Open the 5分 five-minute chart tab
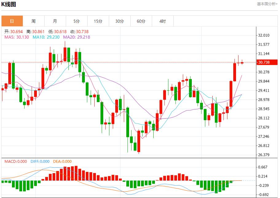The image size is (280, 198). pos(77,21)
